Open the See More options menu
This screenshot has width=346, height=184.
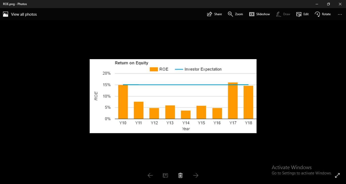pyautogui.click(x=340, y=14)
